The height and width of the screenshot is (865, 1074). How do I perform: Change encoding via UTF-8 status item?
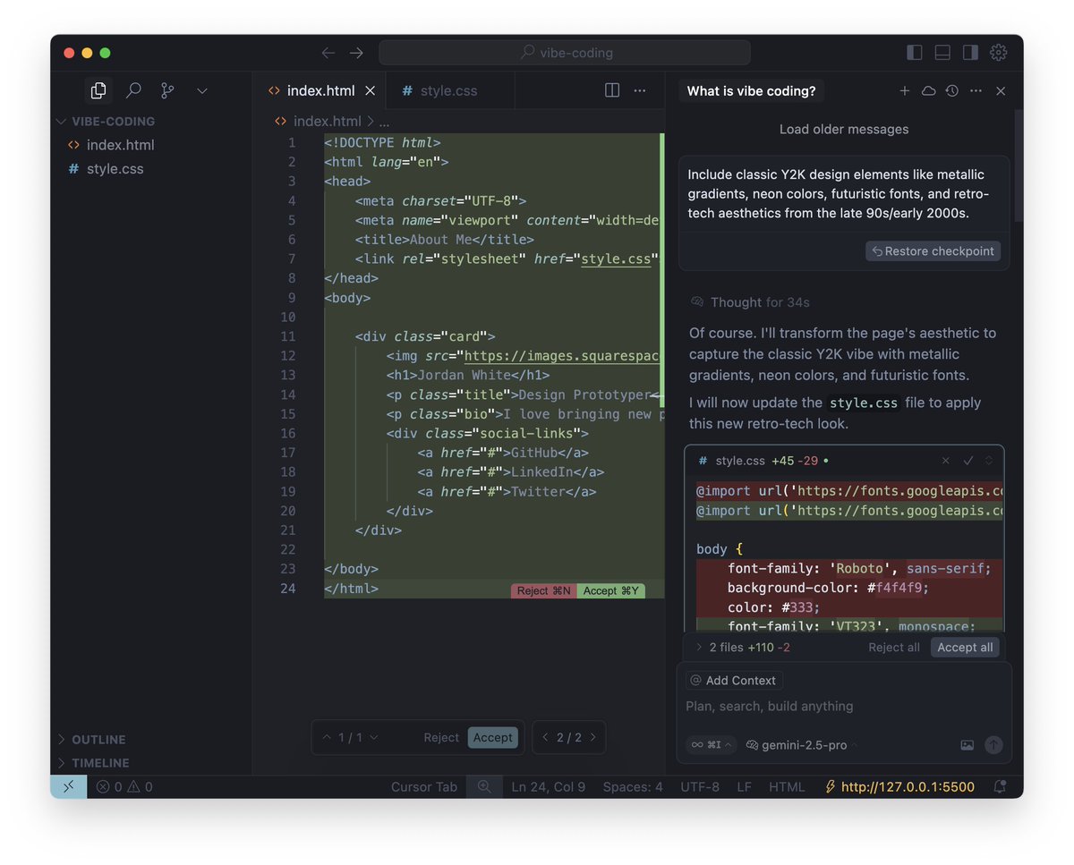[x=700, y=787]
